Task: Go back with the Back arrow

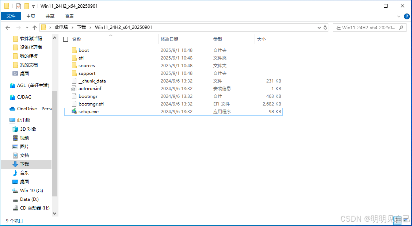Action: (8, 27)
